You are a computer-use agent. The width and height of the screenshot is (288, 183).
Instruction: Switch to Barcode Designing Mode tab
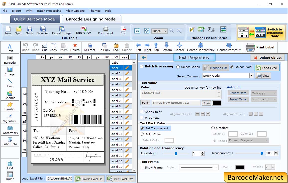(92, 19)
